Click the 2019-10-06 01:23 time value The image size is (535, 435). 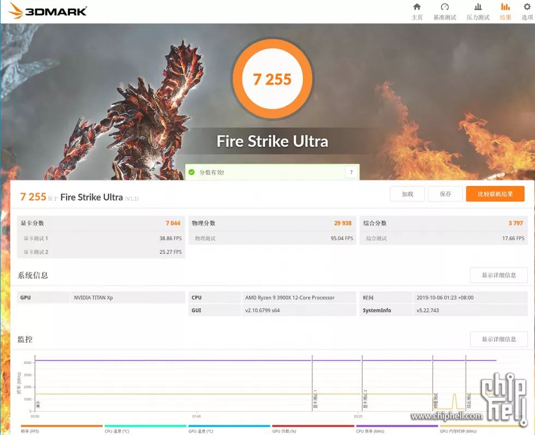coord(445,297)
